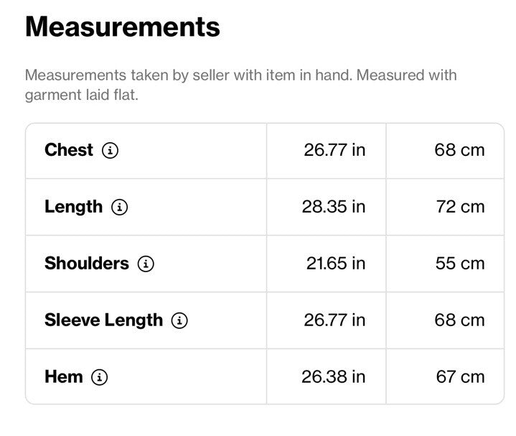
Task: Click the Sleeve Length label
Action: (103, 321)
